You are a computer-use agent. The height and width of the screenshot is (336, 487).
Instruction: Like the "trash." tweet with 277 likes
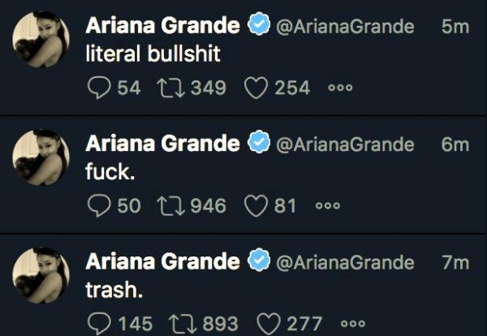click(x=269, y=324)
